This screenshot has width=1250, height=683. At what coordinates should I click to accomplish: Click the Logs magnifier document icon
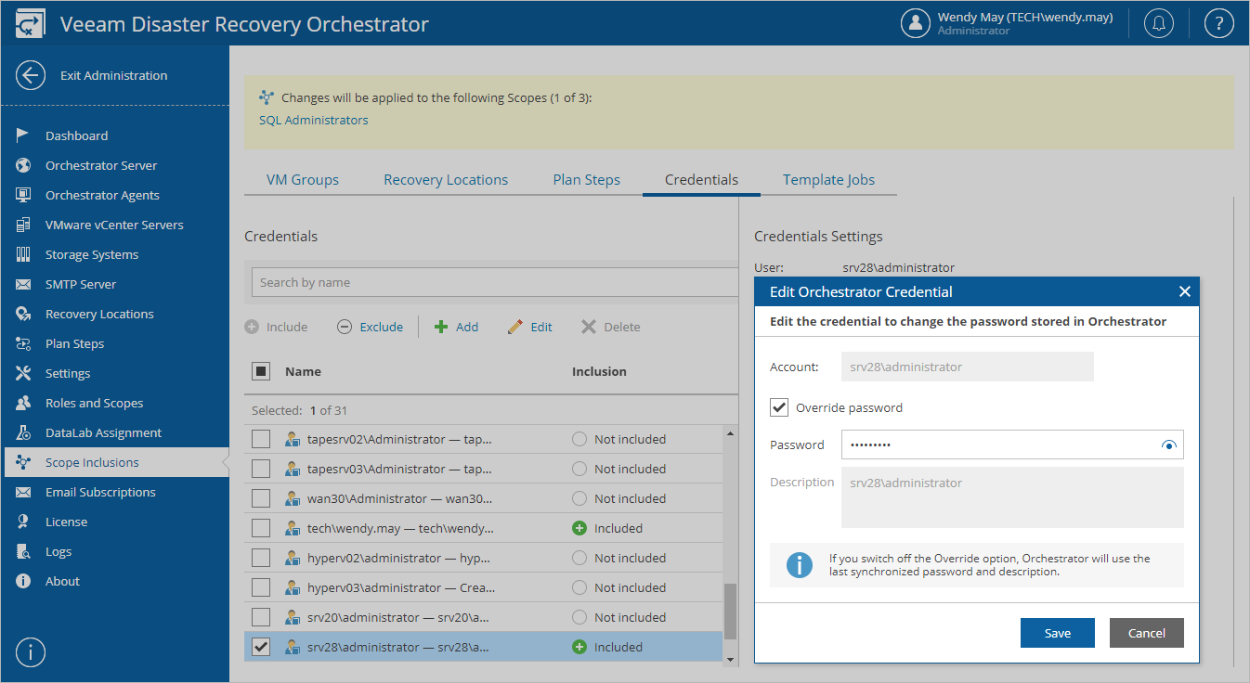[x=24, y=551]
